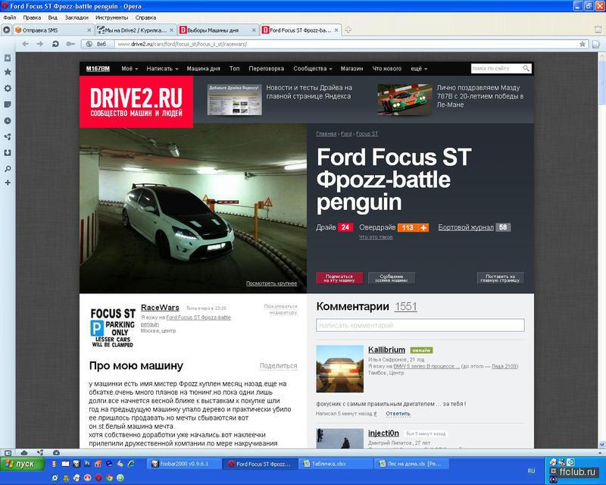Open the top sidebar panel icon
This screenshot has width=606, height=485.
8,58
